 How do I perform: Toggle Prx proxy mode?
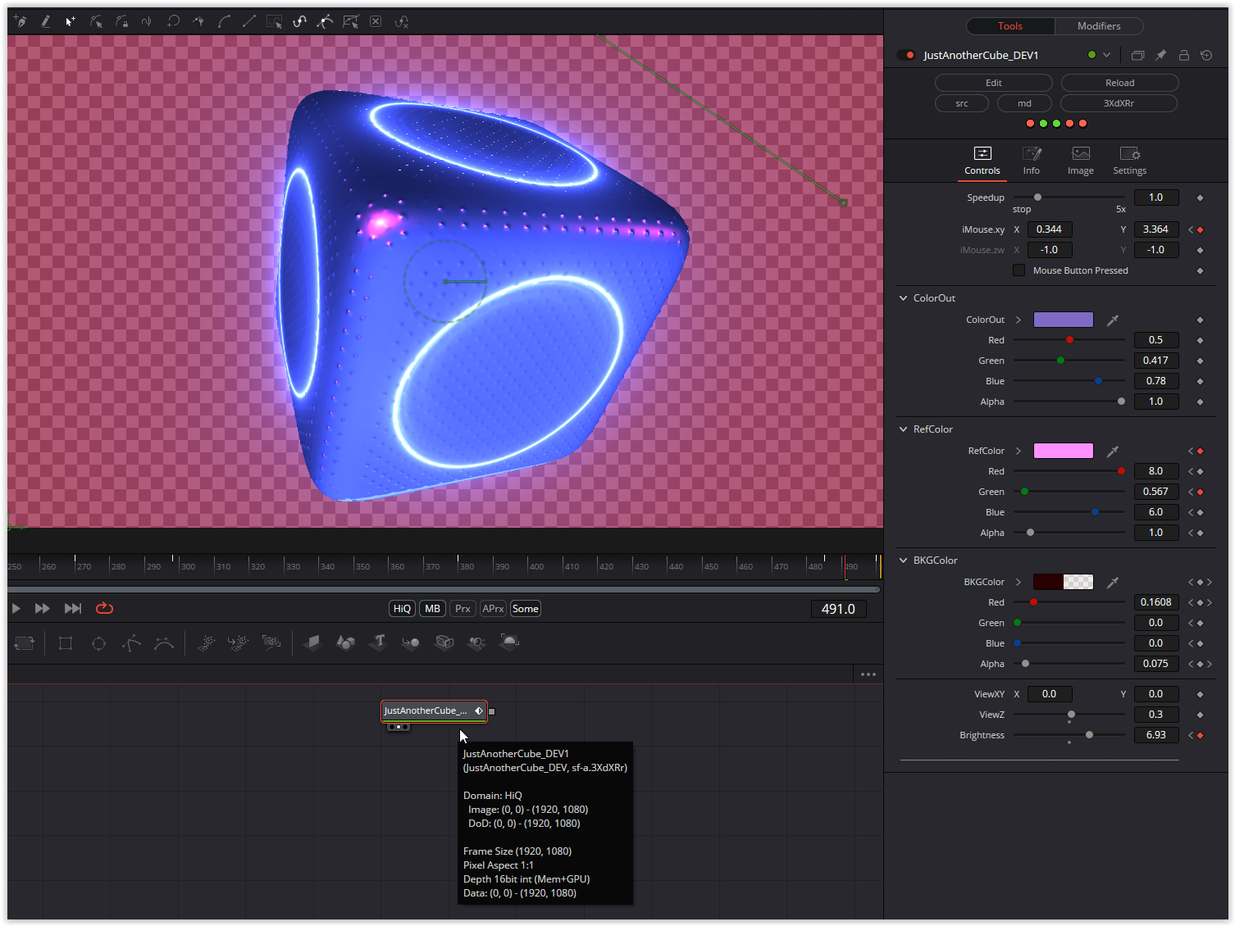[463, 609]
